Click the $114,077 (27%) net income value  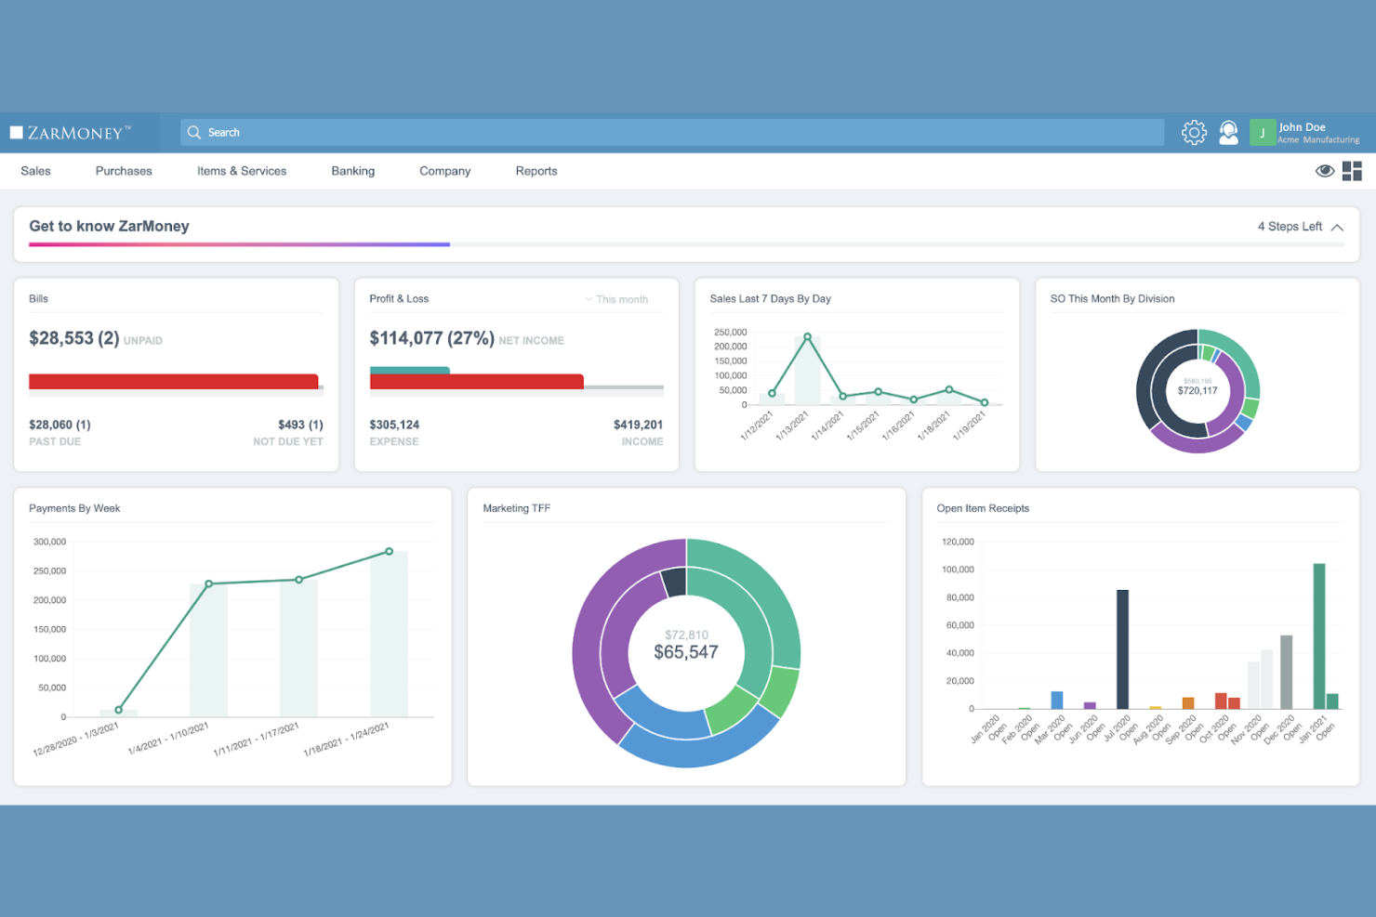(x=431, y=338)
